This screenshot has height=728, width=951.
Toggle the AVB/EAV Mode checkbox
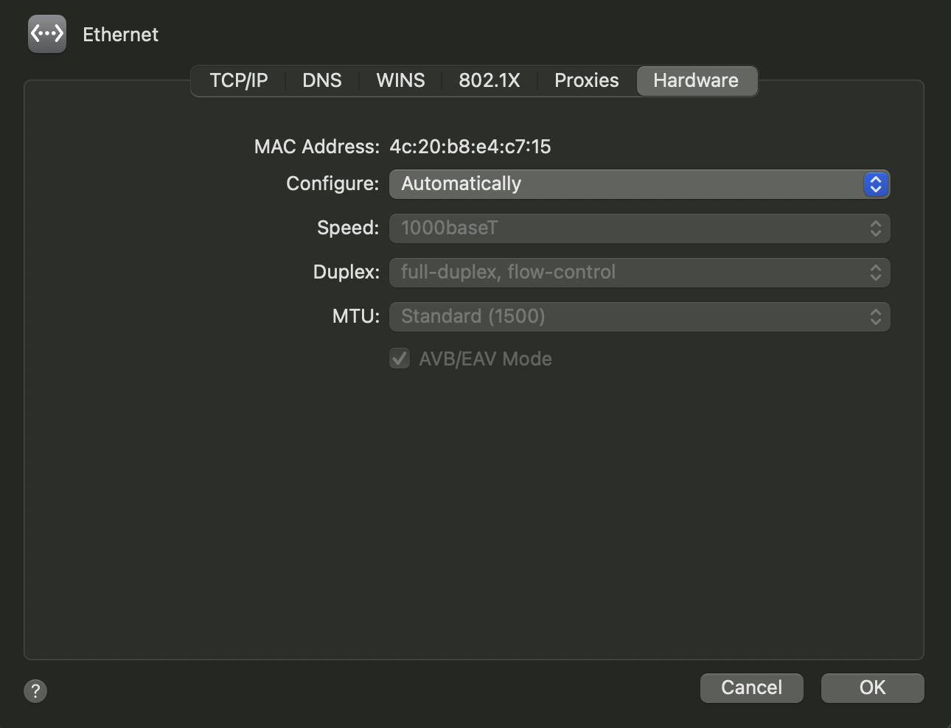pyautogui.click(x=399, y=358)
